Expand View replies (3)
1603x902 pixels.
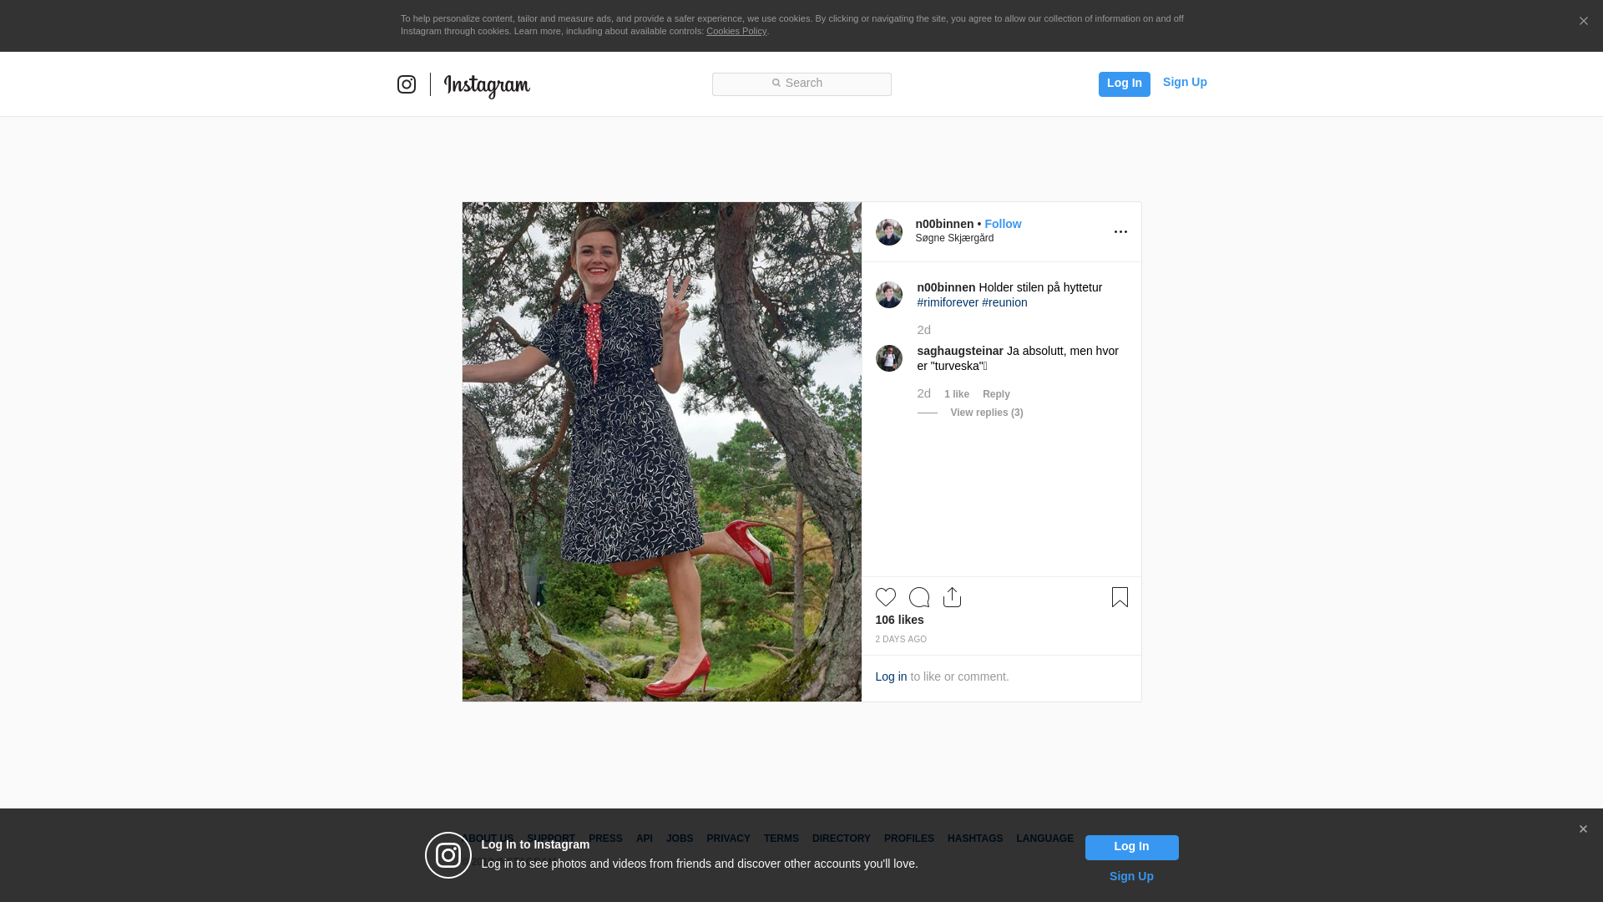pyautogui.click(x=986, y=413)
